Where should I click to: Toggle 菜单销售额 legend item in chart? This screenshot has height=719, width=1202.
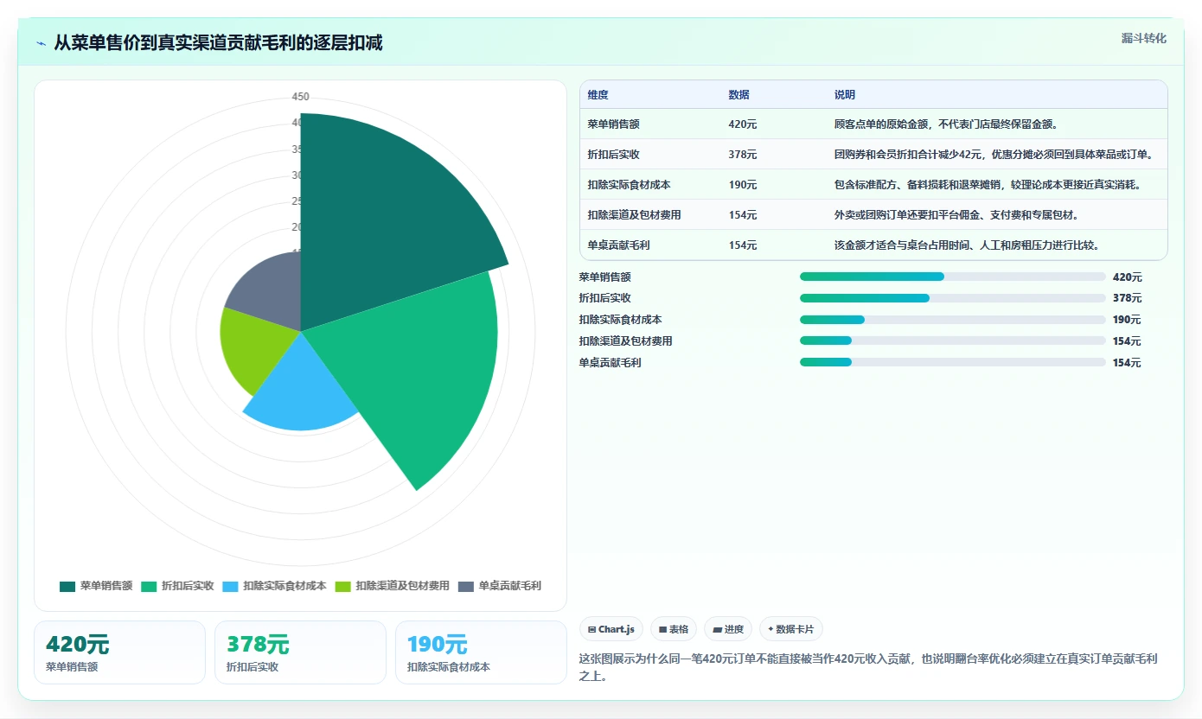[96, 586]
